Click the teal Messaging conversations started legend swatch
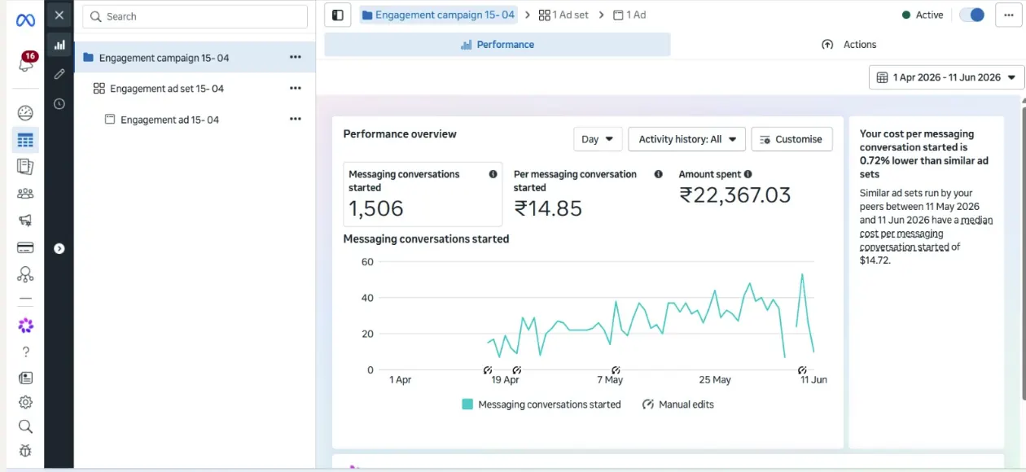Image resolution: width=1026 pixels, height=472 pixels. coord(467,404)
